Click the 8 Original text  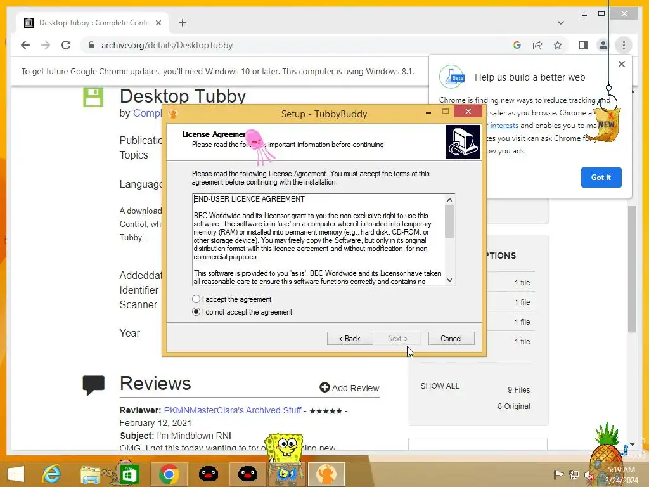tap(513, 406)
